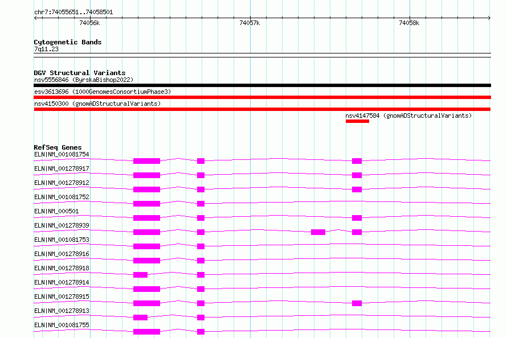The width and height of the screenshot is (507, 338).
Task: Select the RefSeq Genes track heading
Action: tap(58, 147)
